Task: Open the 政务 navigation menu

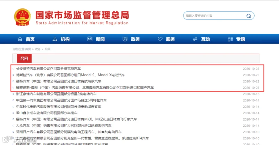Action: 135,39
